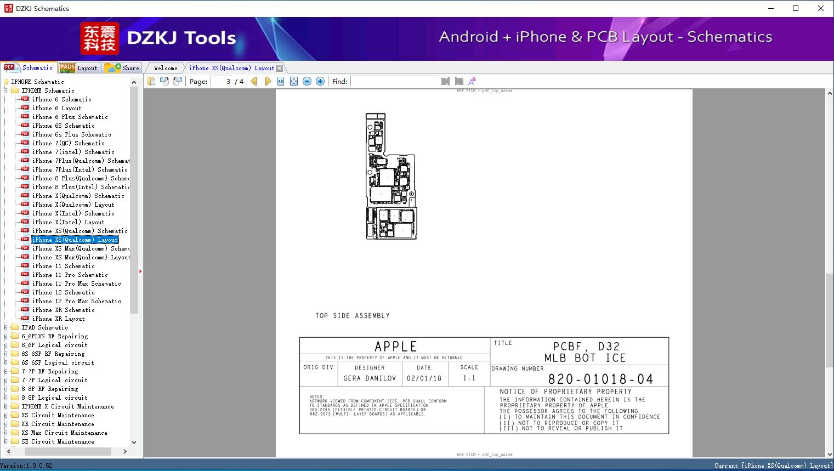
Task: Open iPhone X(Qualcomm) Layout
Action: (x=73, y=205)
